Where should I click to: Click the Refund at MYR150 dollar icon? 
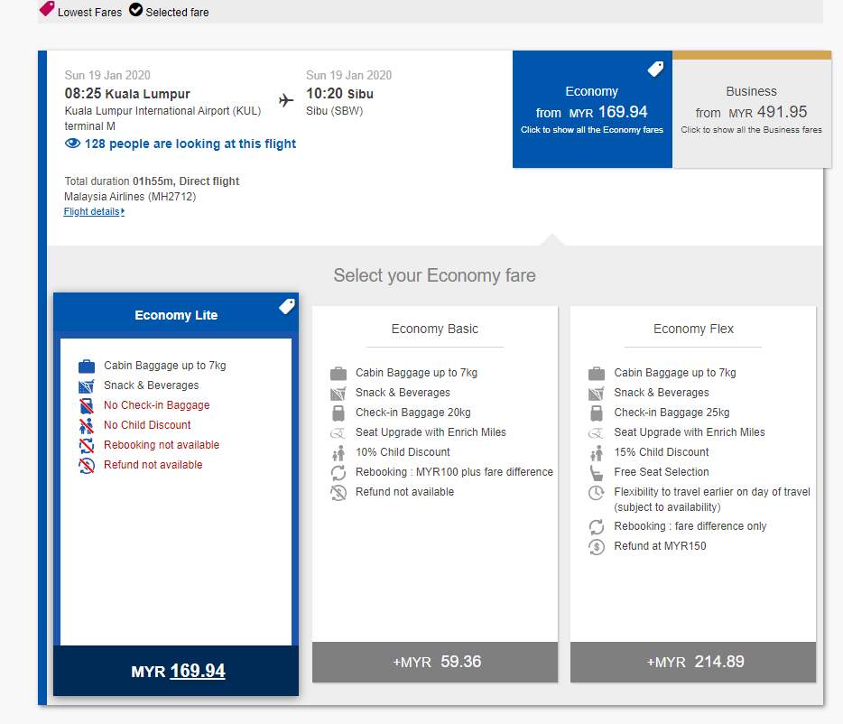(x=597, y=546)
